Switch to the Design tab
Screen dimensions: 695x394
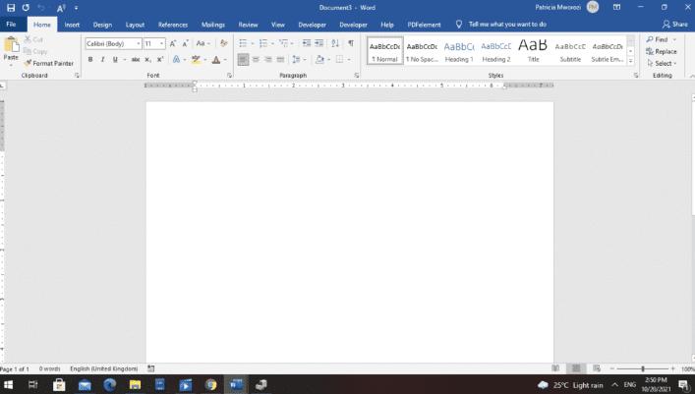pyautogui.click(x=102, y=25)
